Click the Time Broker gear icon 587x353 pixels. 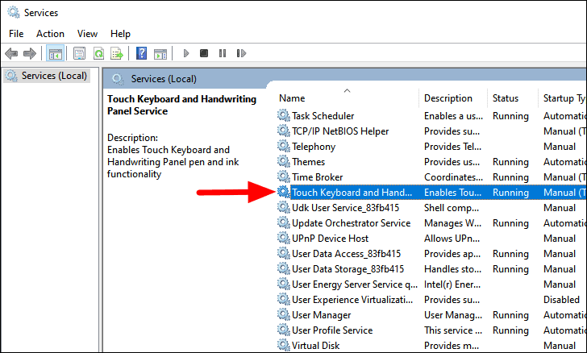[283, 177]
